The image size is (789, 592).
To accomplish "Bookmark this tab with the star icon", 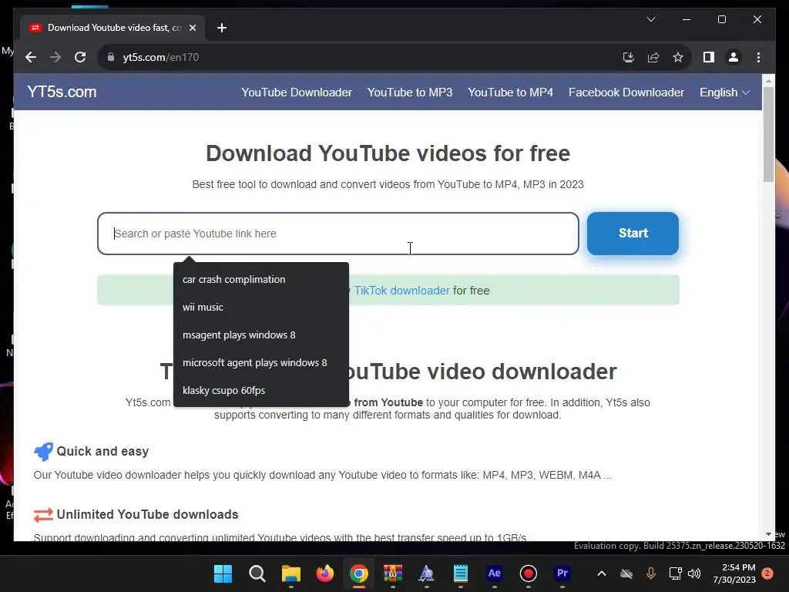I will click(x=678, y=57).
